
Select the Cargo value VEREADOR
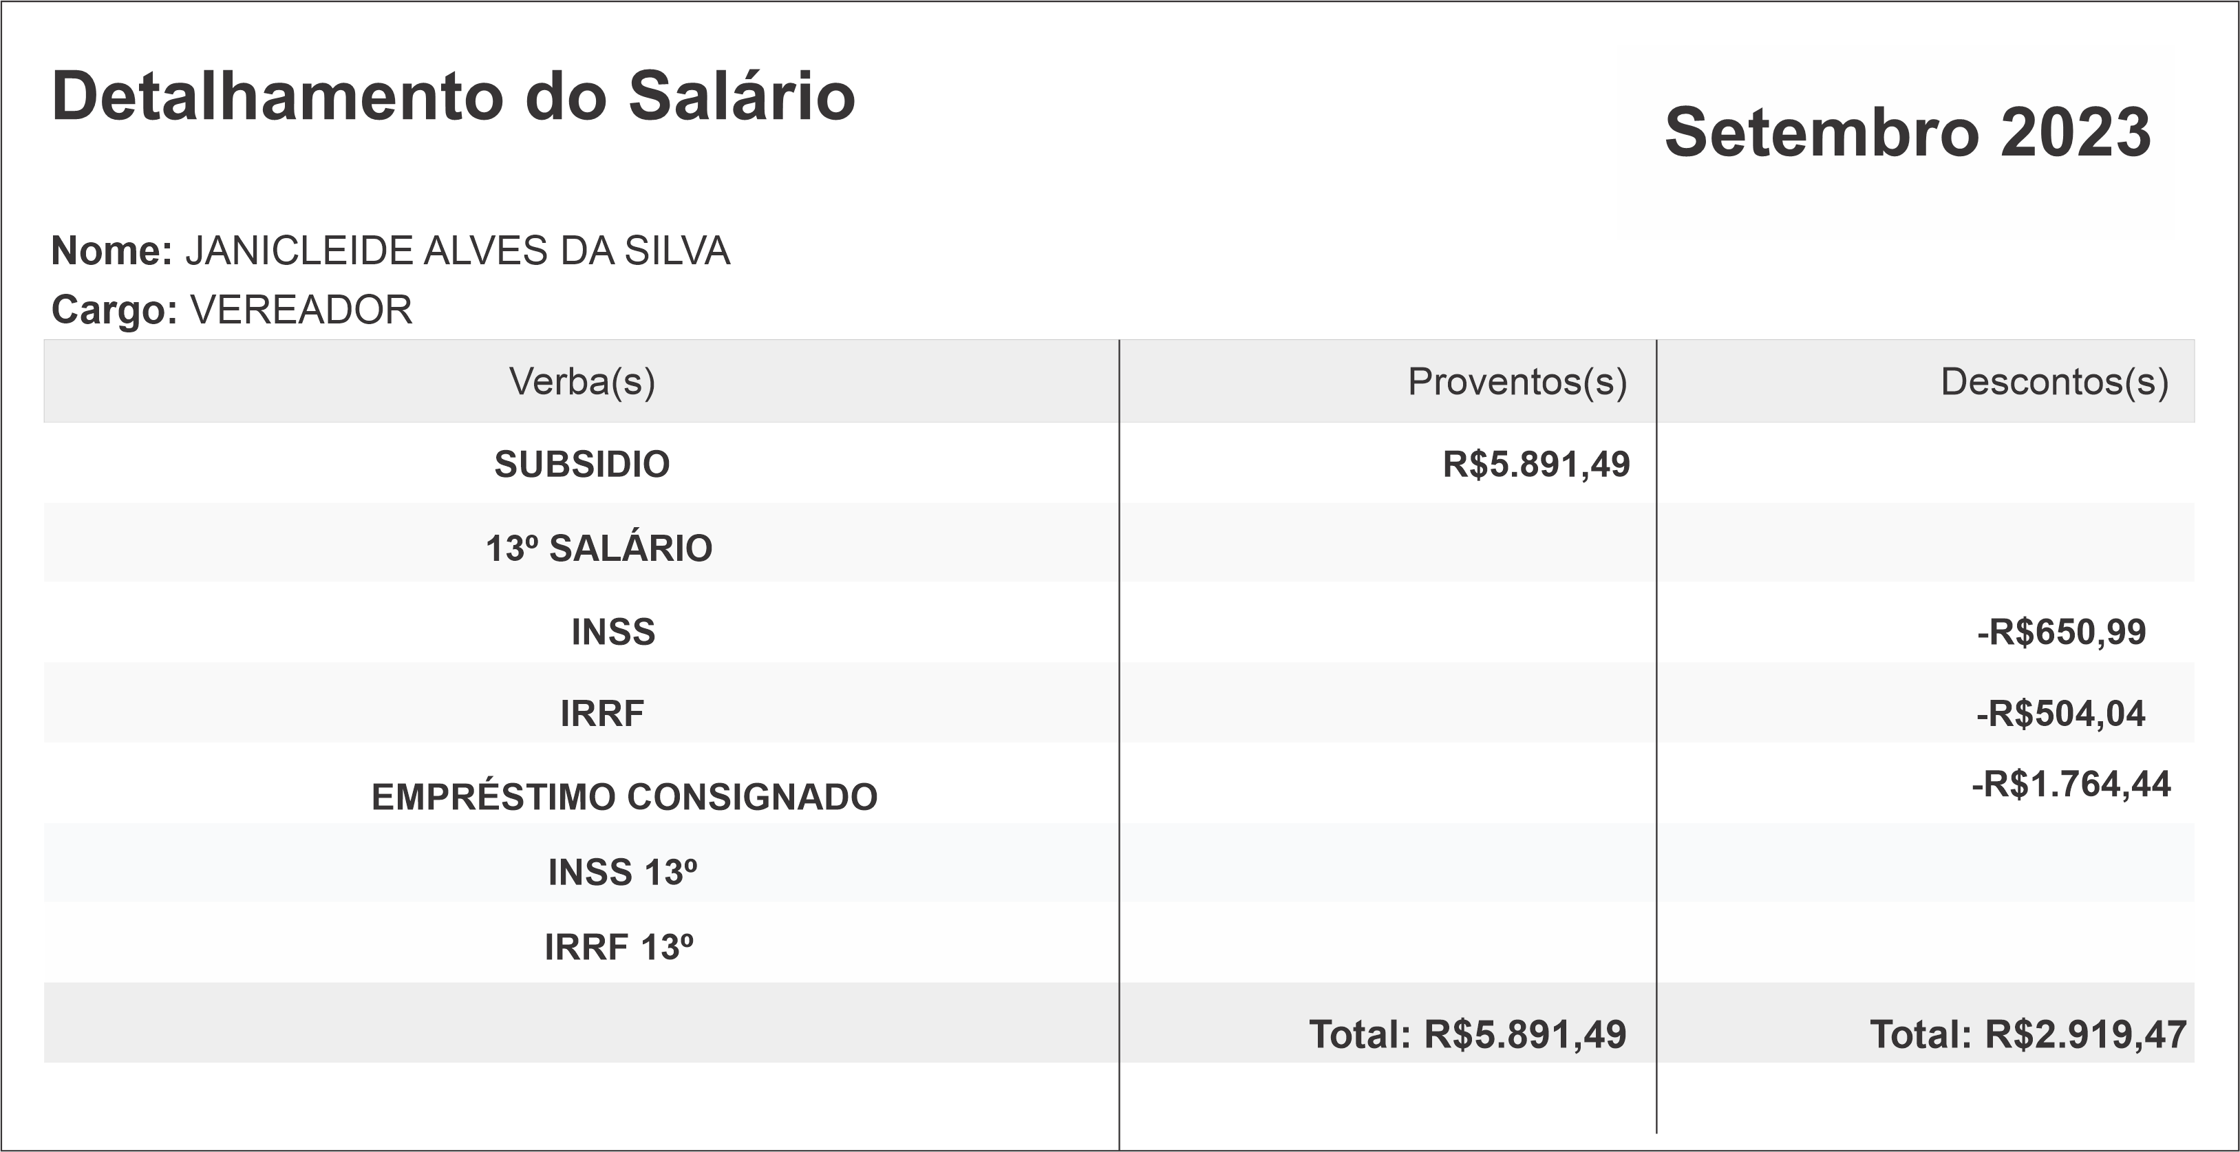point(301,310)
